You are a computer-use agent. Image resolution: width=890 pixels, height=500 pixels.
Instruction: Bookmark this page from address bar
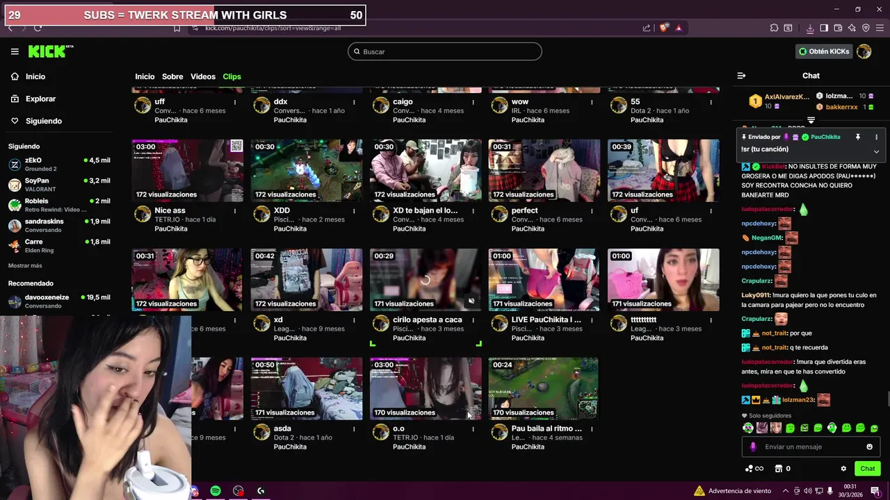(x=177, y=28)
